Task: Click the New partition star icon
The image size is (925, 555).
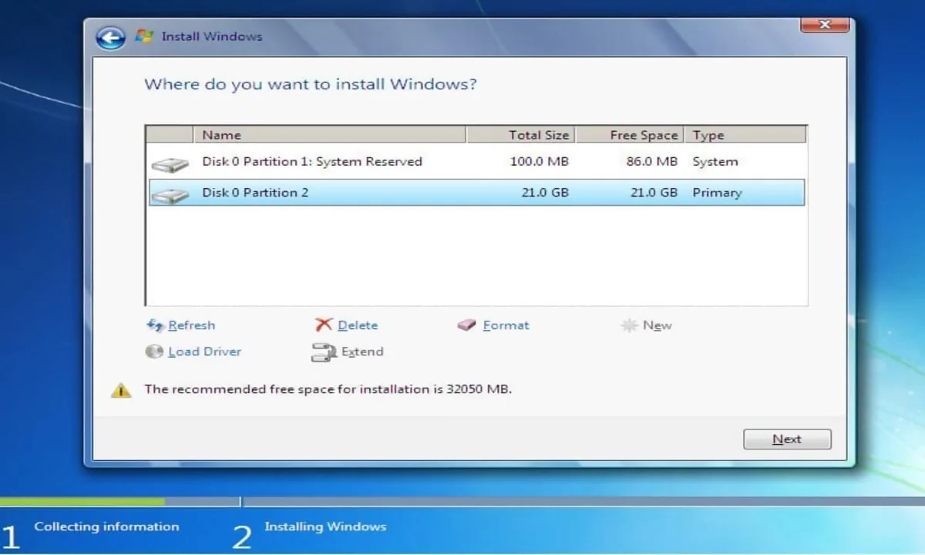Action: click(x=629, y=325)
